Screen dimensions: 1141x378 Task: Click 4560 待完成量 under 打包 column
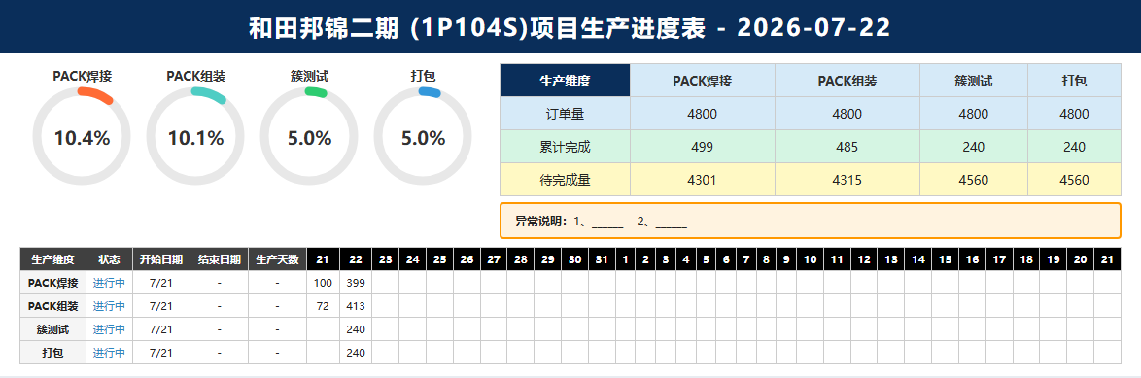coord(1074,180)
